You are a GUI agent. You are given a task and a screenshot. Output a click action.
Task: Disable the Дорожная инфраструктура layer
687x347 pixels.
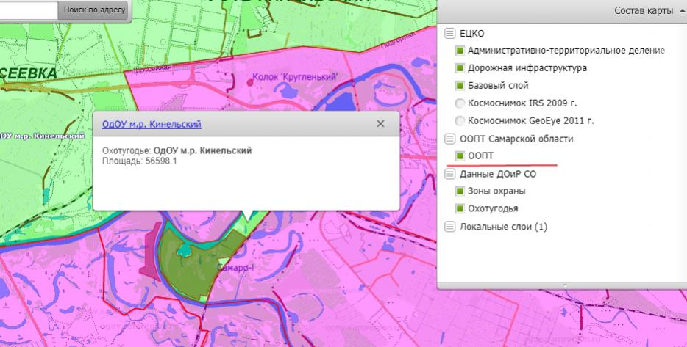(460, 68)
